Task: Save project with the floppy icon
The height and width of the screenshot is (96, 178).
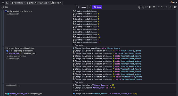Action: [x=7, y=7]
